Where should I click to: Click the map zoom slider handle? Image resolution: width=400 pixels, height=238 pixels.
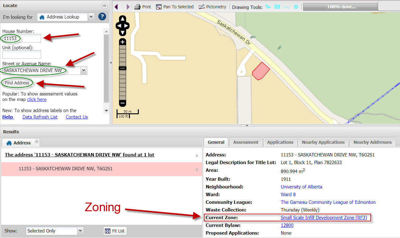pyautogui.click(x=122, y=68)
